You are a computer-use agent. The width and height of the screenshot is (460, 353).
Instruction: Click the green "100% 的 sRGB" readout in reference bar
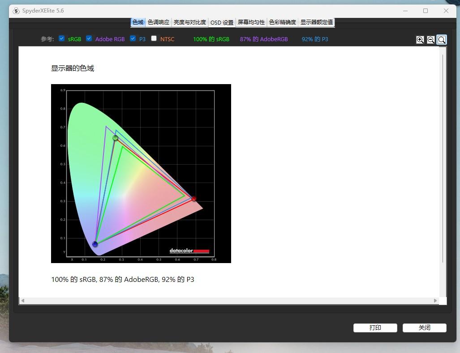[211, 39]
